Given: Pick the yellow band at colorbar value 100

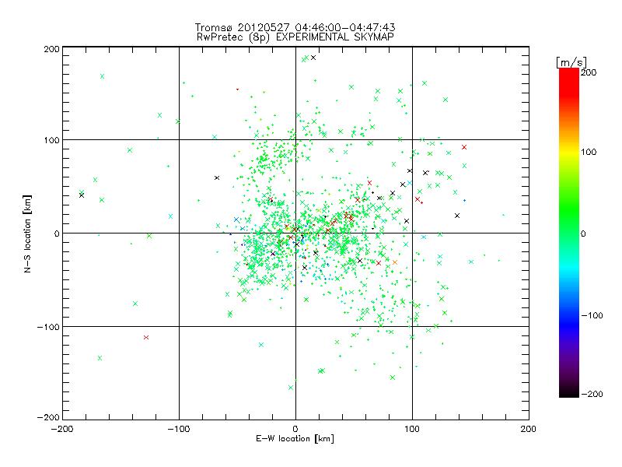Looking at the screenshot, I should click(569, 152).
